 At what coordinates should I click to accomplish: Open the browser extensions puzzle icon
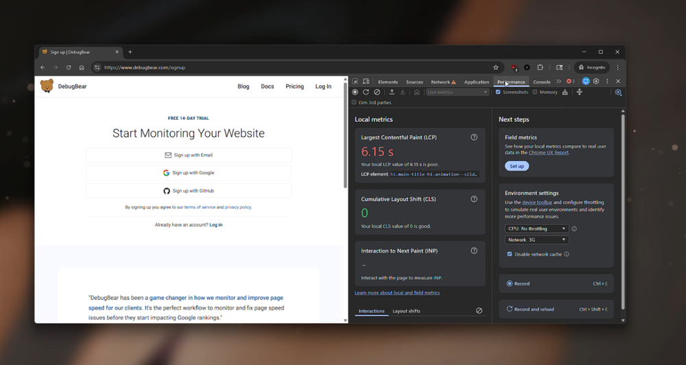(540, 67)
